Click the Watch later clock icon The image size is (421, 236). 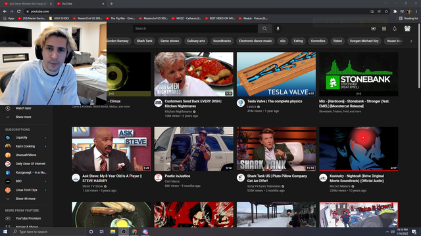coord(8,108)
